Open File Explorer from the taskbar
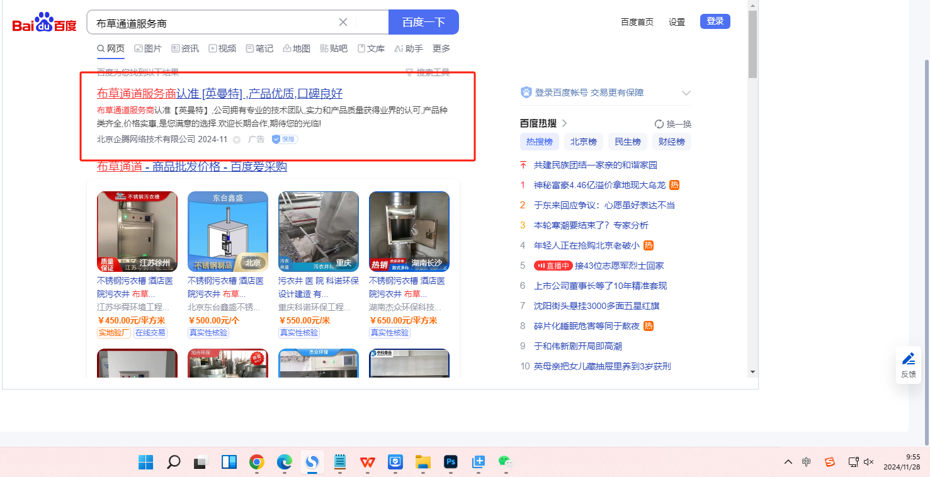This screenshot has width=930, height=477. click(x=422, y=462)
